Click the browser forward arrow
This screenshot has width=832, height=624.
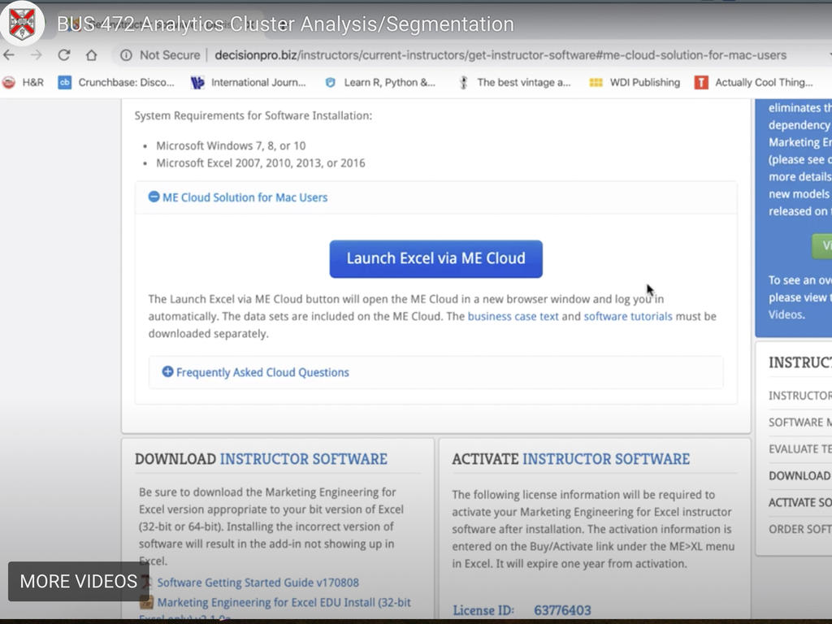(36, 54)
